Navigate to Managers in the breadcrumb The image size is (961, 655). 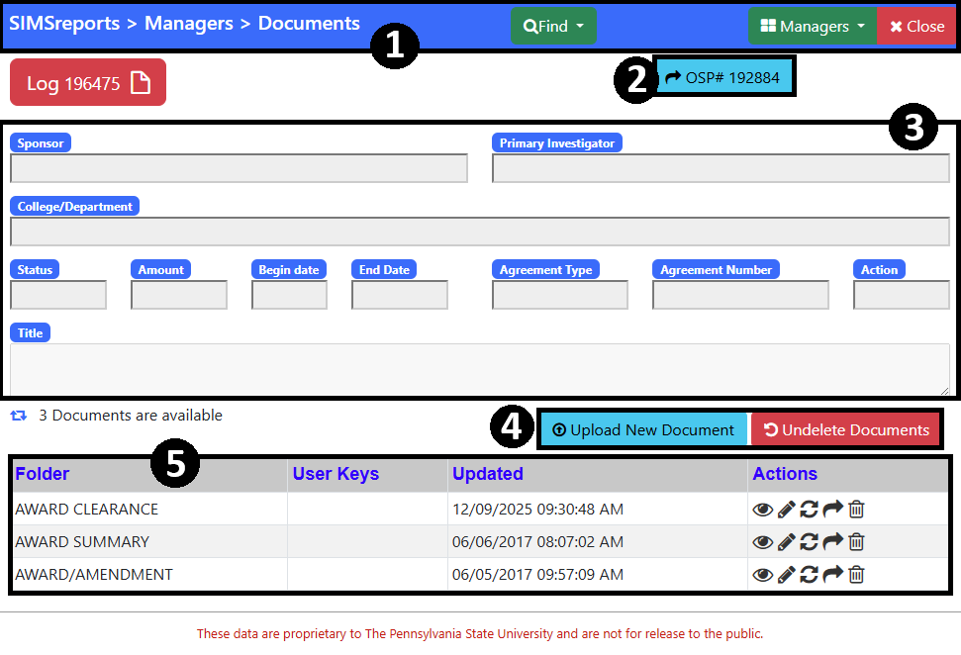pyautogui.click(x=188, y=23)
